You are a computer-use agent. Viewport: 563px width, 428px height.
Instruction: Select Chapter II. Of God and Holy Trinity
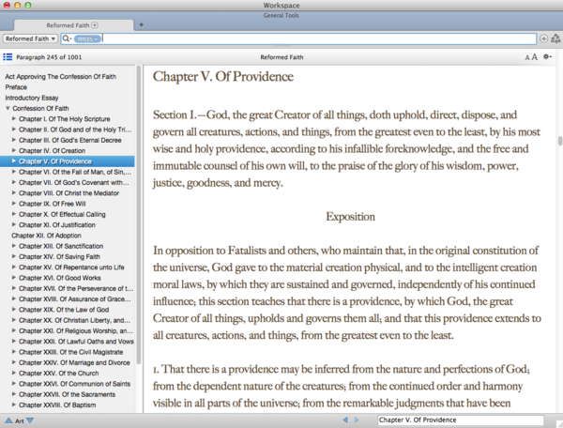coord(75,130)
